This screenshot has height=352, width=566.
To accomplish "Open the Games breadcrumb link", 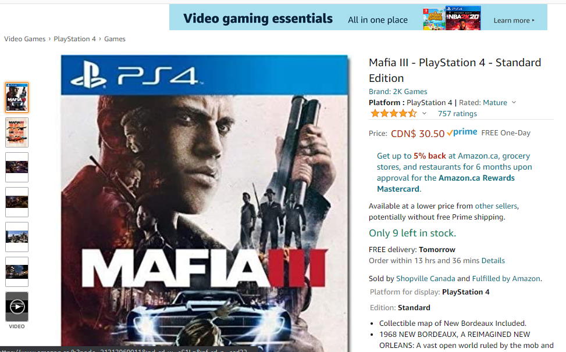I will tap(115, 38).
